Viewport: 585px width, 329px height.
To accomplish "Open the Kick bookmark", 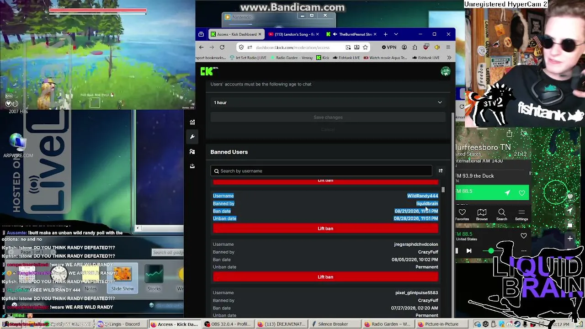I will pyautogui.click(x=322, y=58).
